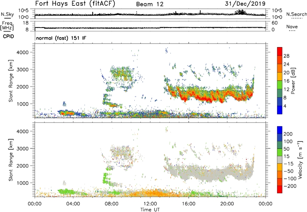Click the green velocity patch near 03:00
The width and height of the screenshot is (307, 212).
(x=66, y=191)
